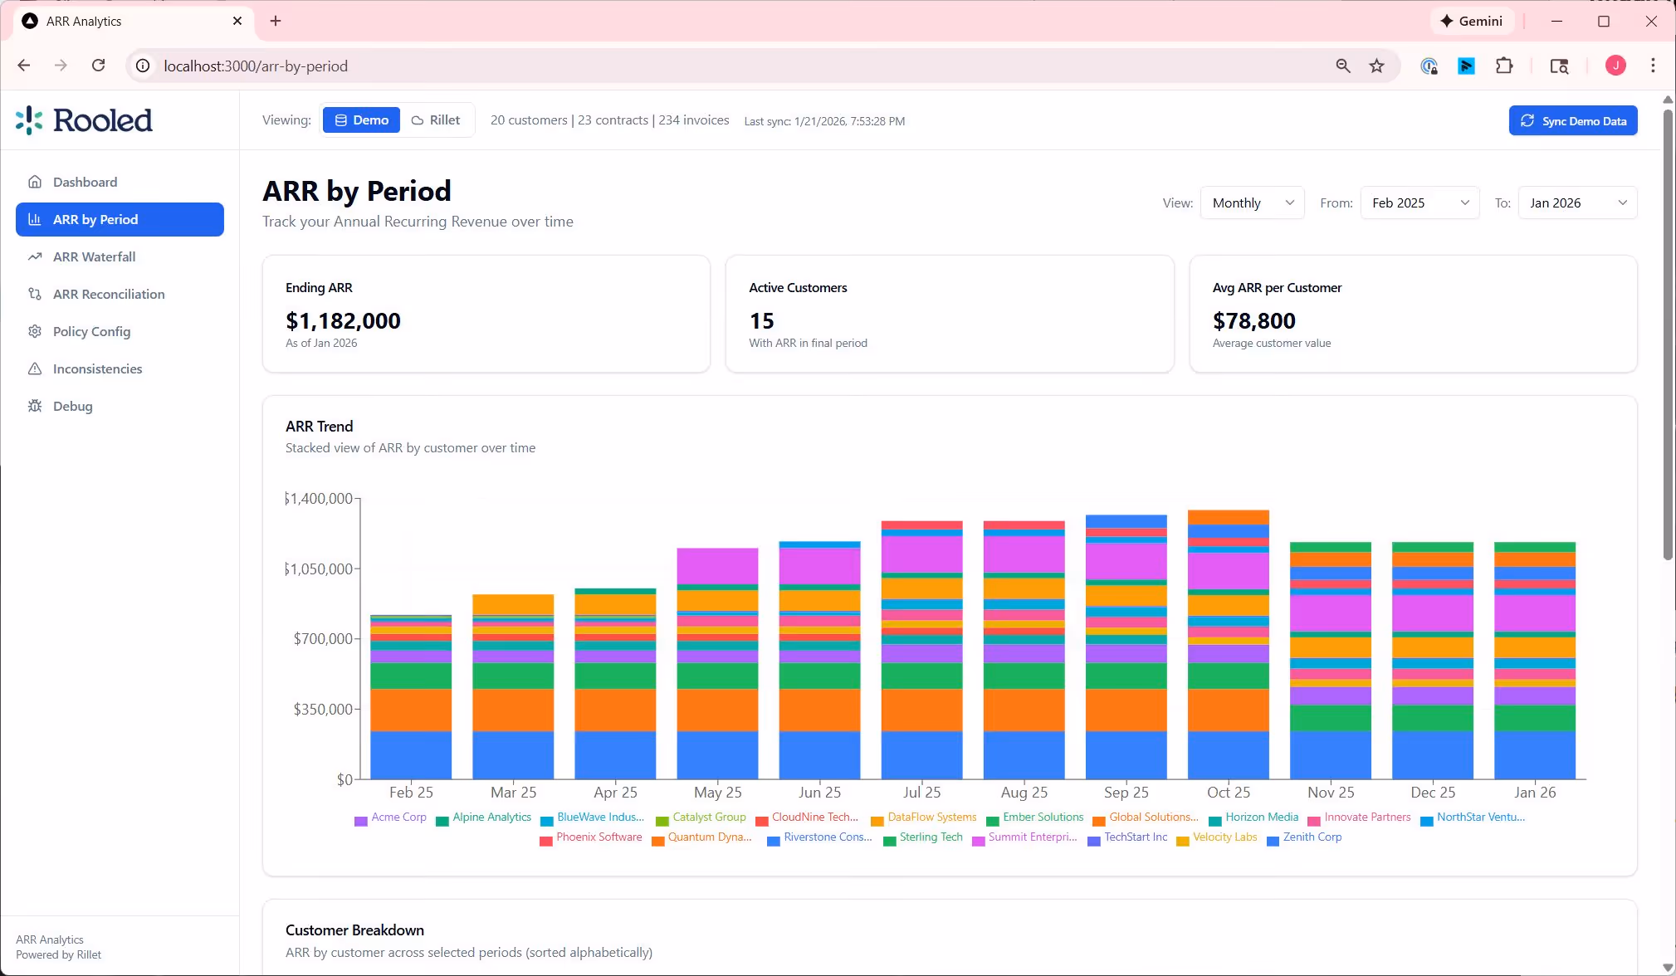Image resolution: width=1676 pixels, height=976 pixels.
Task: Click the Inconsistencies warning triangle icon
Action: [x=35, y=368]
